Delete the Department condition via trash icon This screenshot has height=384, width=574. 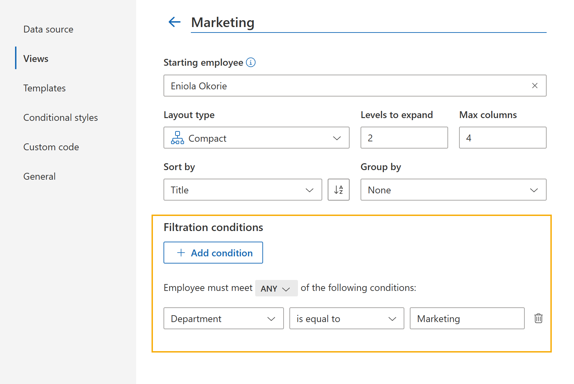pos(538,318)
